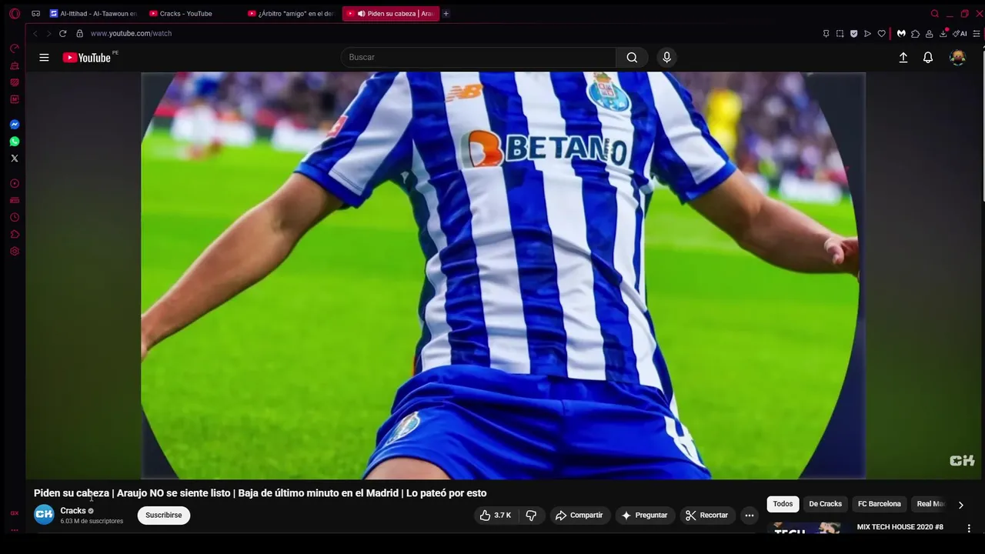Viewport: 985px width, 554px height.
Task: Start voice search with microphone icon
Action: click(x=666, y=58)
